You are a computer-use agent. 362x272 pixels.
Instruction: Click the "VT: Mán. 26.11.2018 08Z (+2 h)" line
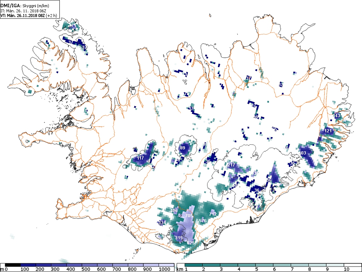point(29,16)
